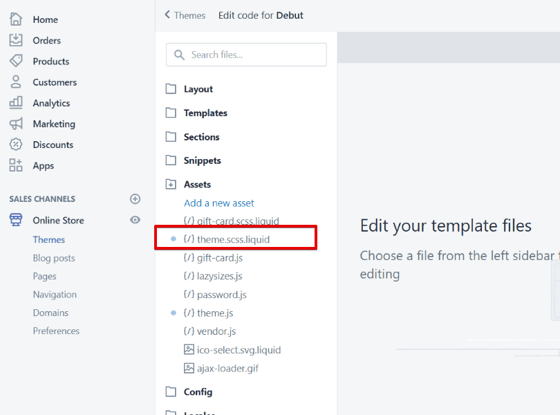
Task: Open Blog posts under Online Store
Action: click(54, 258)
